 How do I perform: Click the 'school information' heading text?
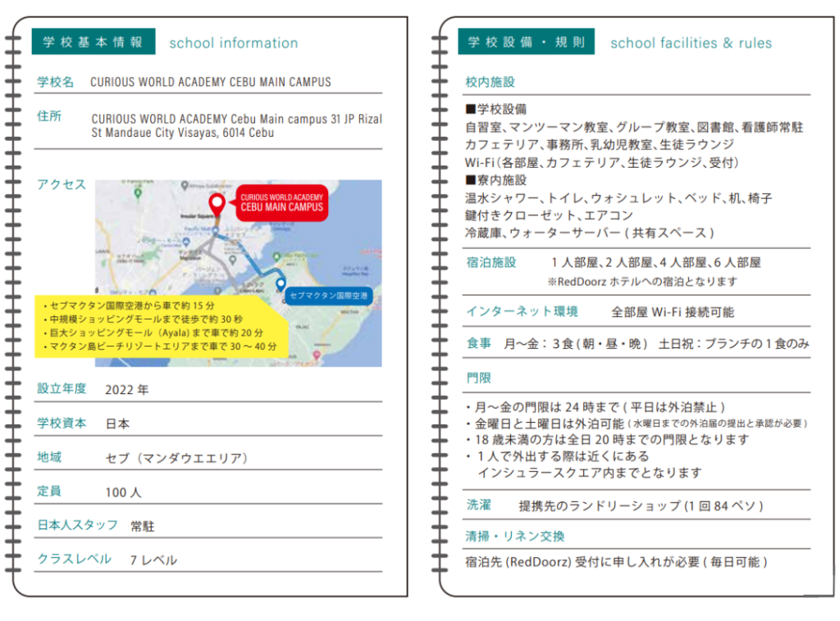pos(233,43)
